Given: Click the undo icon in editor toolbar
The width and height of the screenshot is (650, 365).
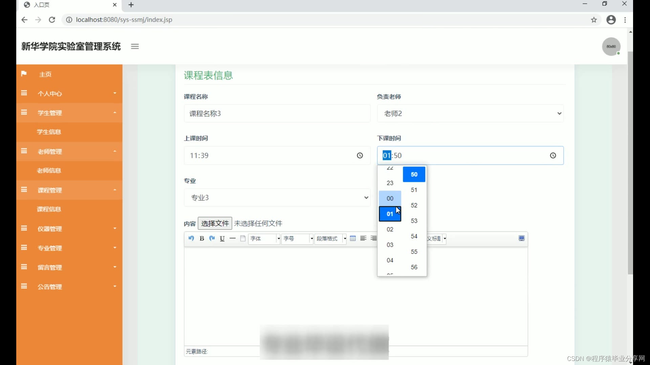Looking at the screenshot, I should [191, 238].
